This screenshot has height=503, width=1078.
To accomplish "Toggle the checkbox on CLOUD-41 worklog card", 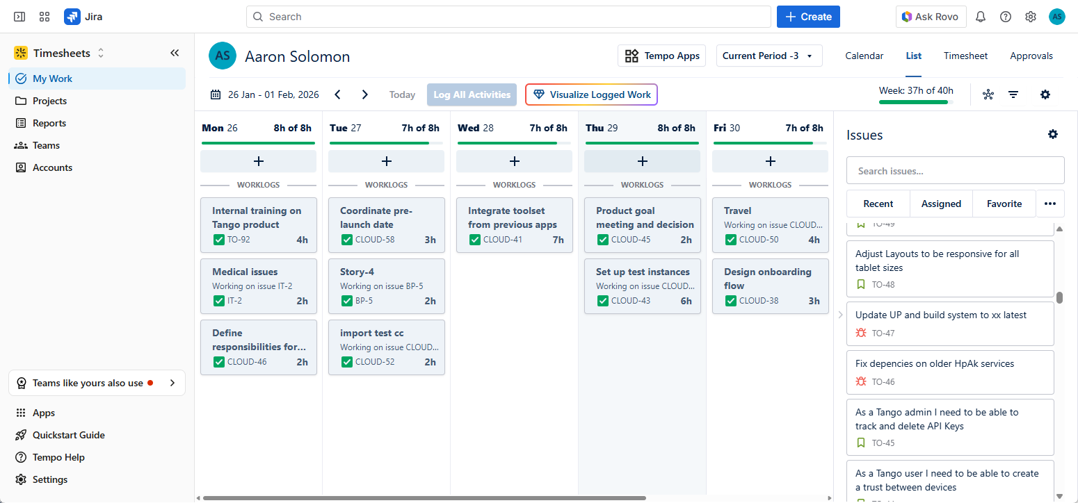I will click(x=475, y=239).
